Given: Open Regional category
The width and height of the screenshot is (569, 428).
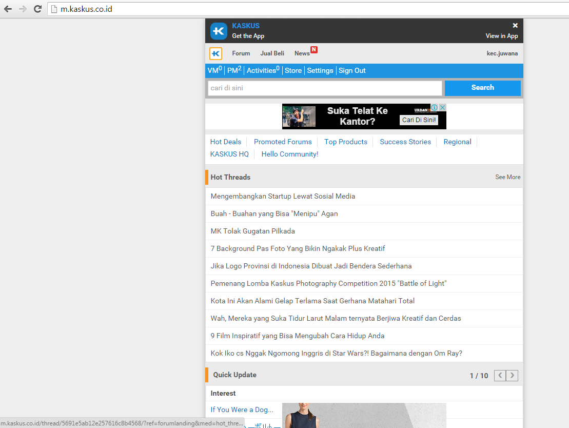Looking at the screenshot, I should point(457,142).
